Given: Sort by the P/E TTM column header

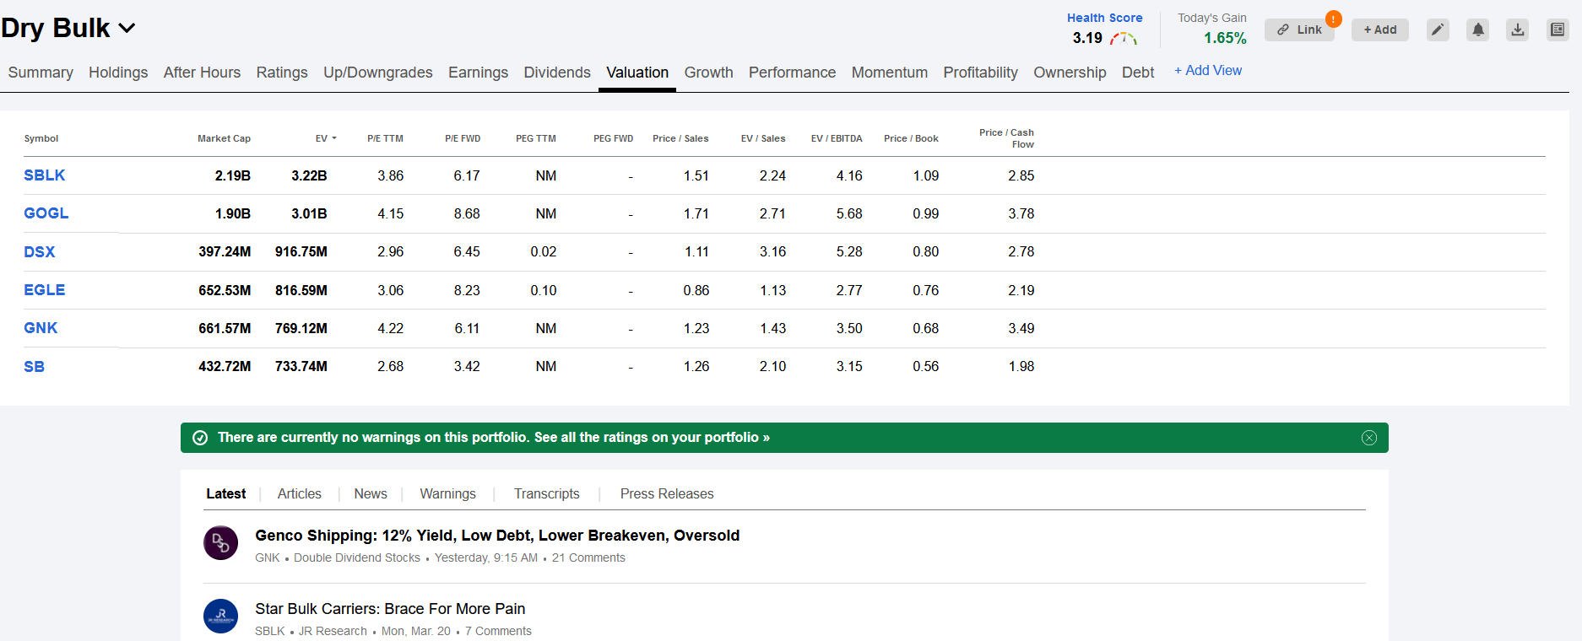Looking at the screenshot, I should (x=385, y=138).
